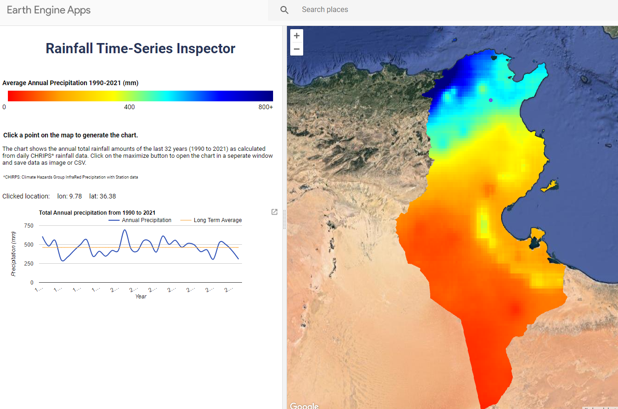Select the purple clicked-location marker on the map
The height and width of the screenshot is (409, 618).
[x=491, y=99]
